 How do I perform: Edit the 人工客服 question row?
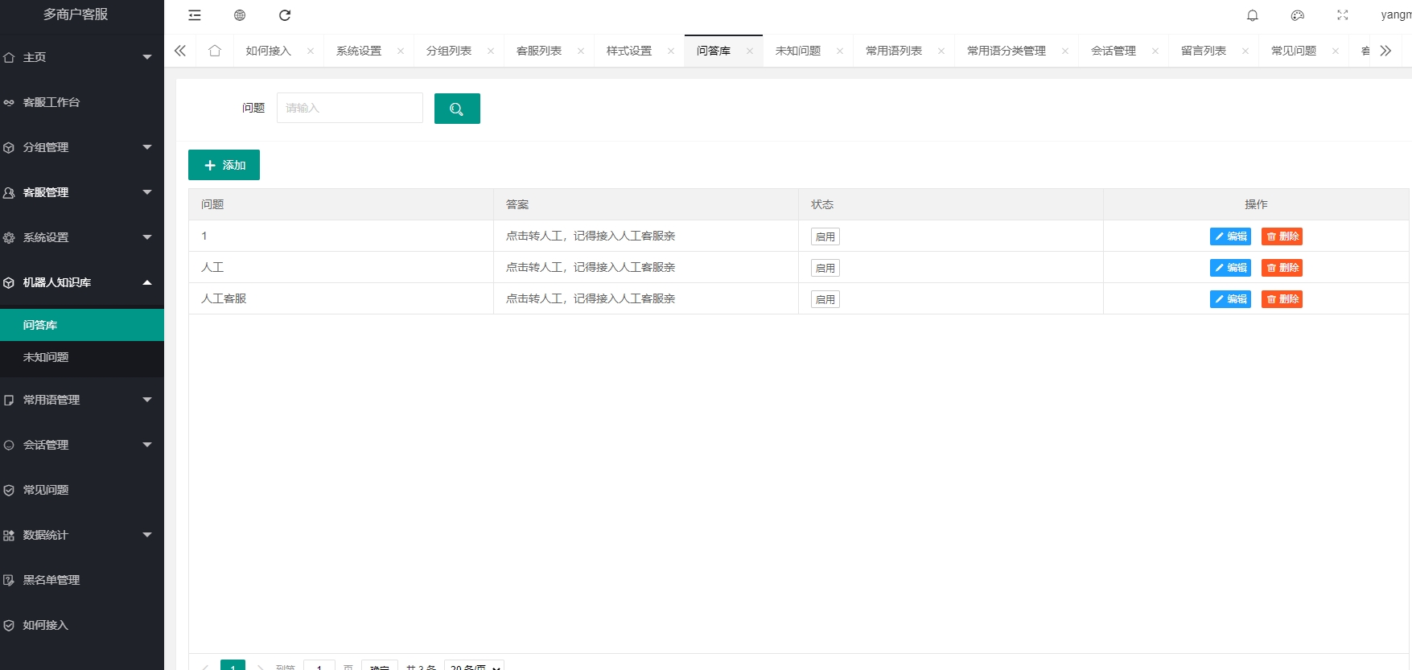click(1230, 299)
